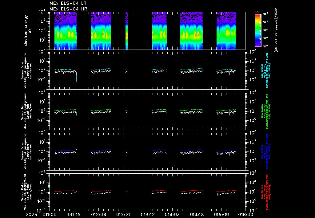
Task: Click the "DEF" label above the color bar
Action: tap(258, 12)
